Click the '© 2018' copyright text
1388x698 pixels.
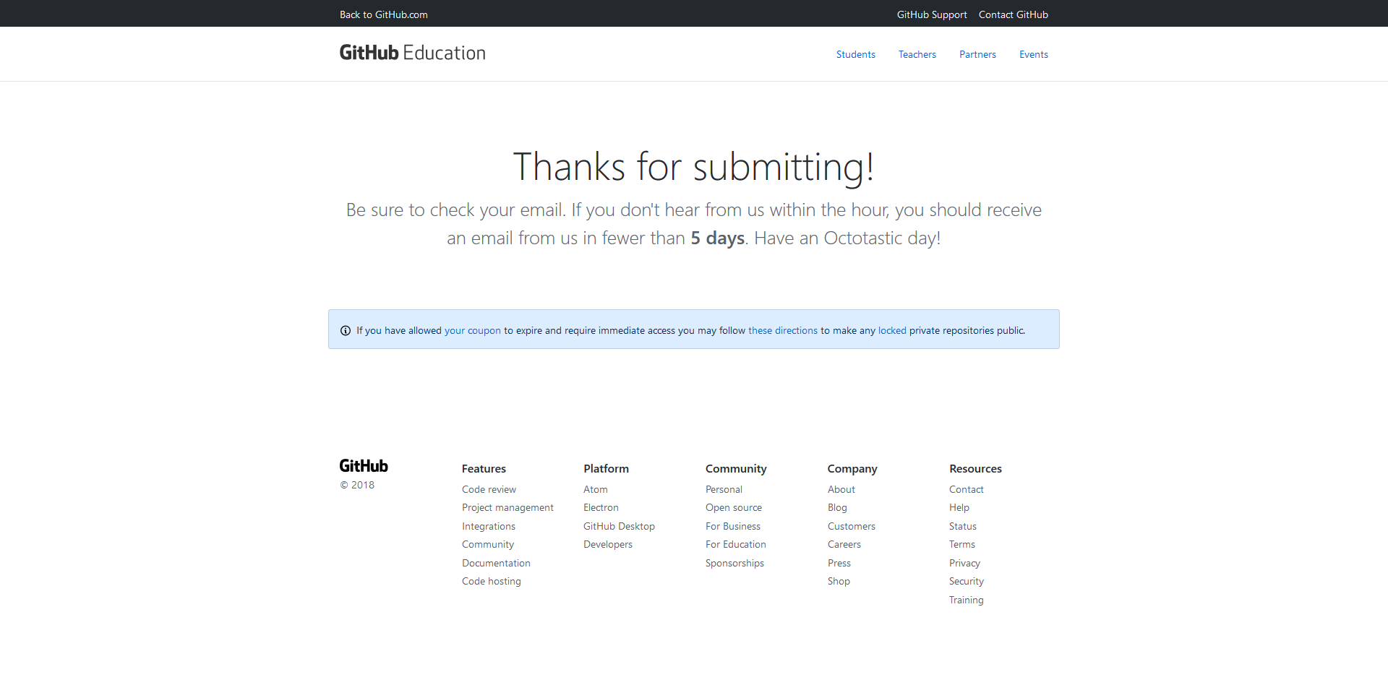click(x=357, y=485)
